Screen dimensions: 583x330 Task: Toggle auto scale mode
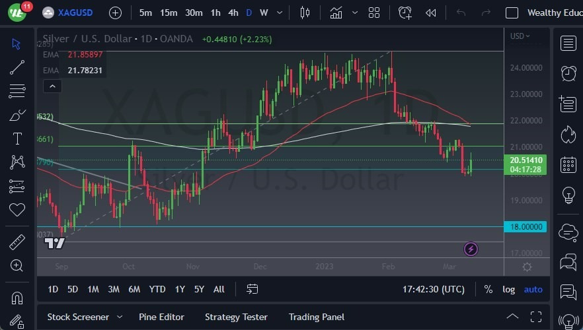(533, 289)
